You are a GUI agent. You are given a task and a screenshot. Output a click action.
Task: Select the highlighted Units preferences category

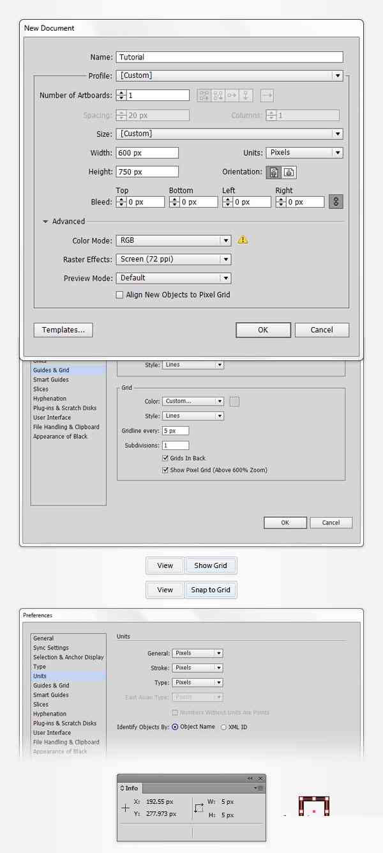[x=68, y=676]
